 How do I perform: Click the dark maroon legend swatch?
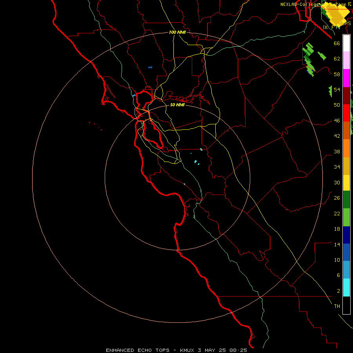point(346,96)
